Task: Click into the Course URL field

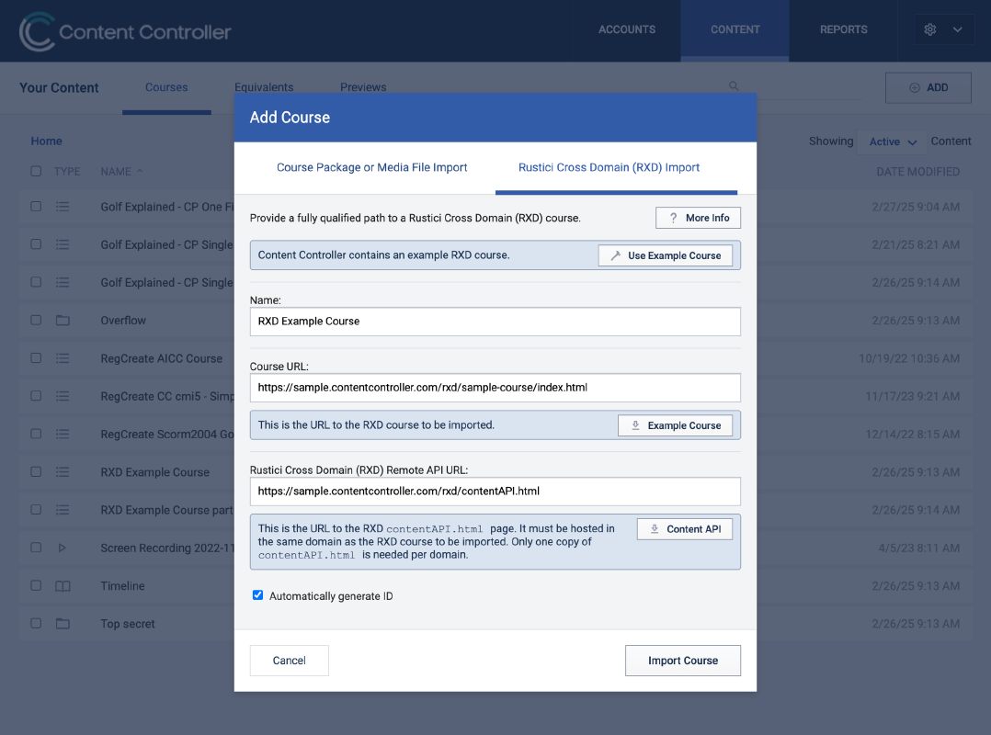Action: [495, 388]
